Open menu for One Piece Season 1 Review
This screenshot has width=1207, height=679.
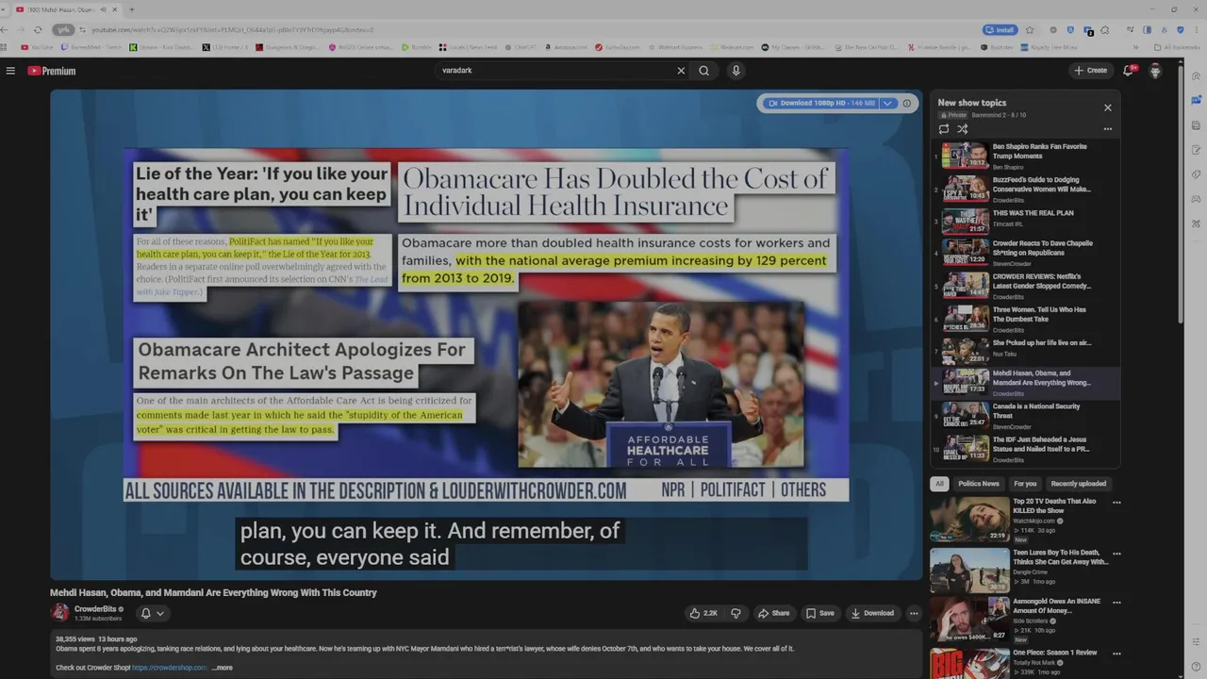point(1116,653)
